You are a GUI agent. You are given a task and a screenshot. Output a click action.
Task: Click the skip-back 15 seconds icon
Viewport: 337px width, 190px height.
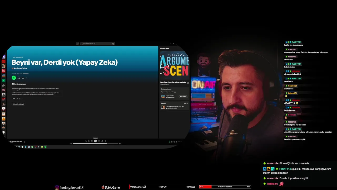tap(89, 141)
